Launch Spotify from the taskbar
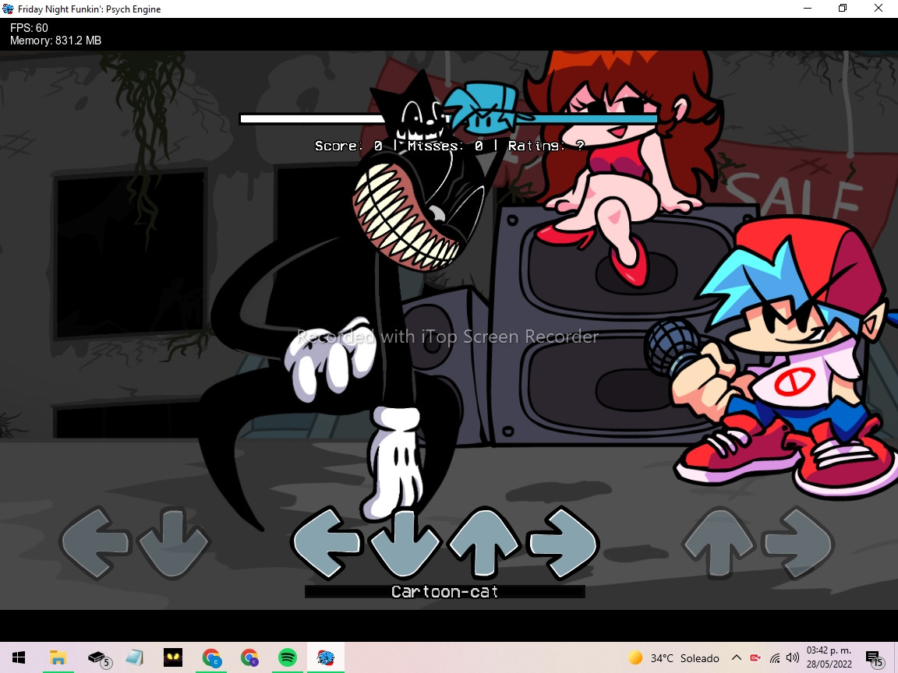 pos(287,656)
